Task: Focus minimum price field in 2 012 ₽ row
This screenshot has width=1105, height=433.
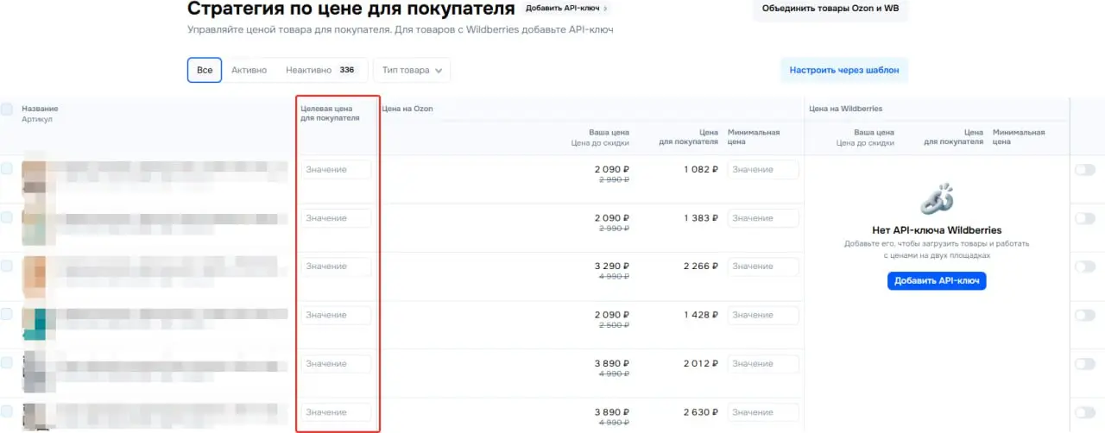Action: point(763,364)
